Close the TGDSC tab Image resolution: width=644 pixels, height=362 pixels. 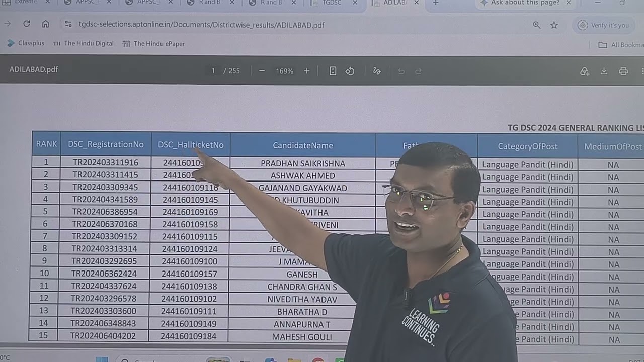point(355,3)
